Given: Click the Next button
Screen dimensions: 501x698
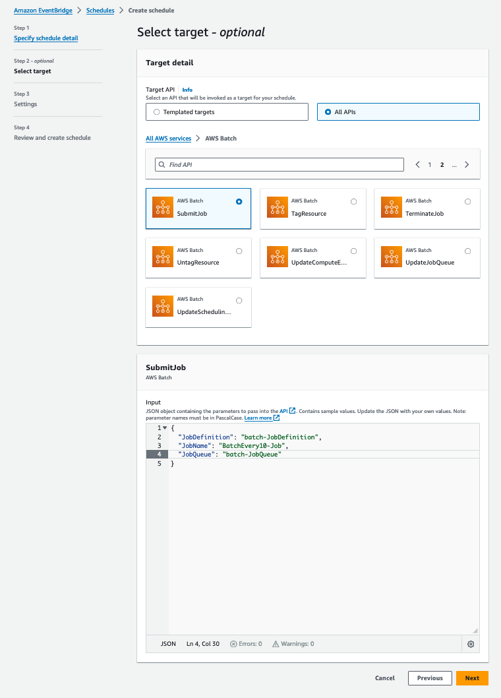Looking at the screenshot, I should click(x=472, y=678).
